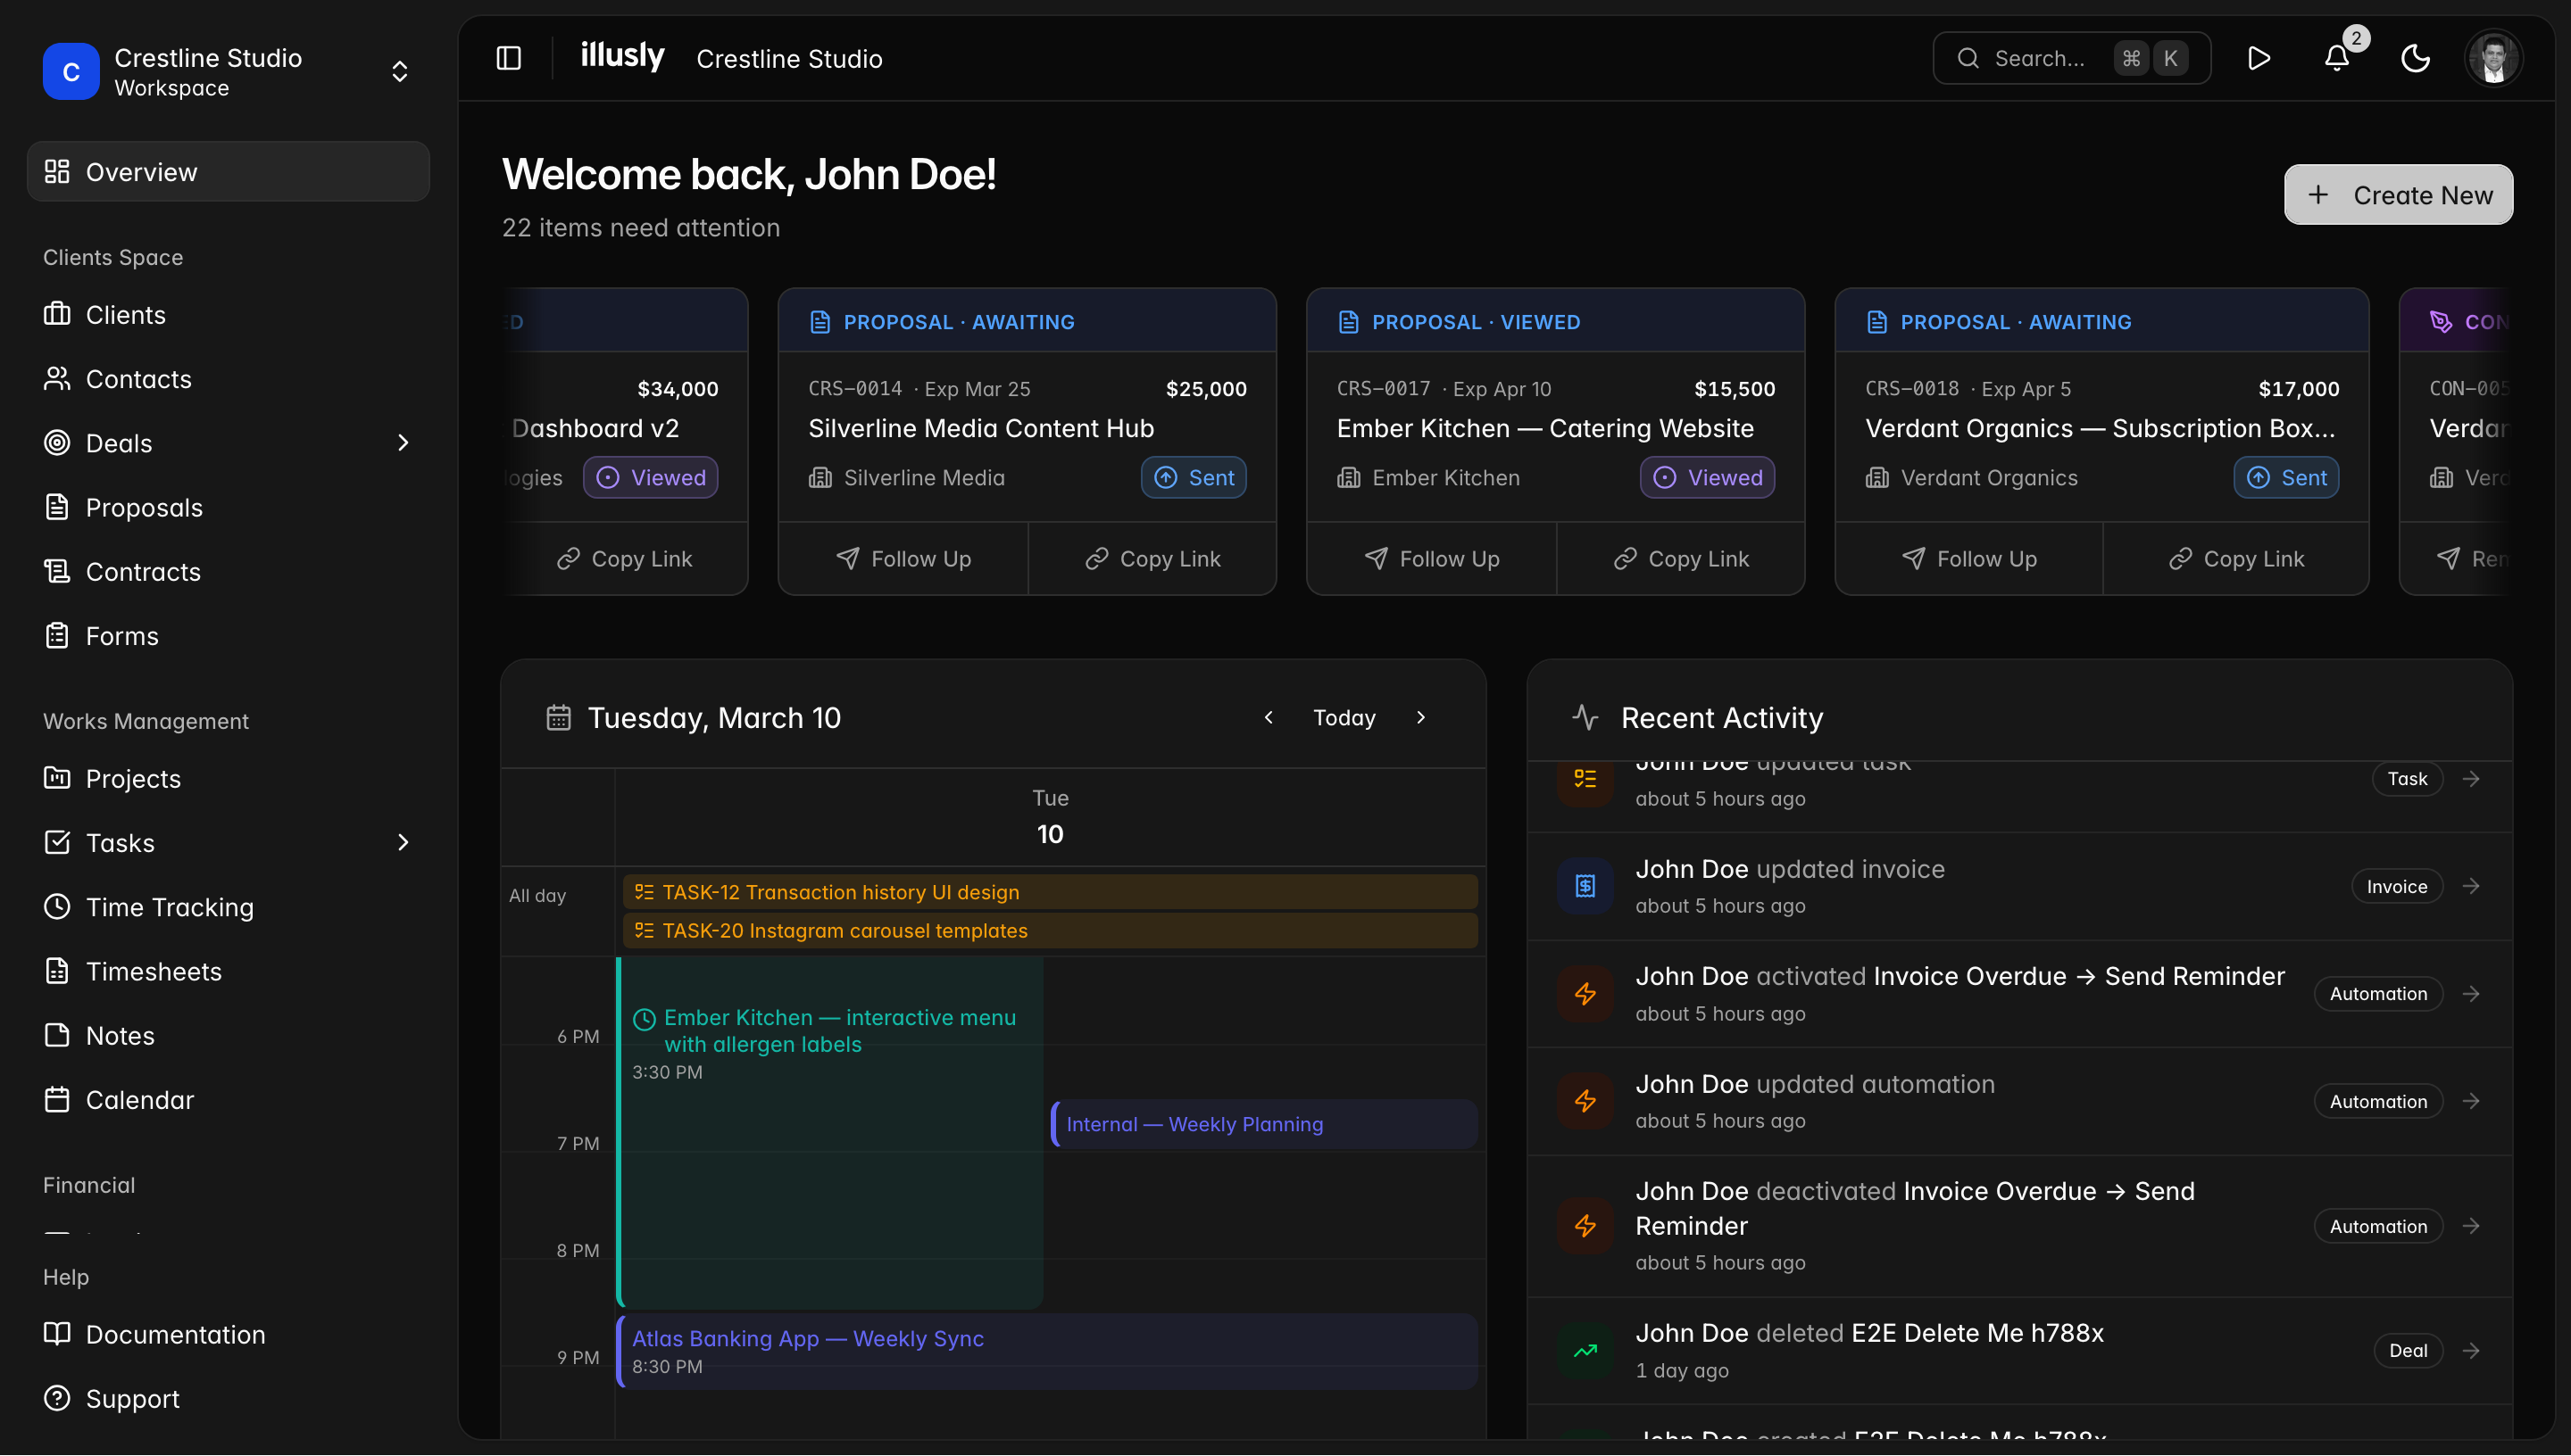Open Contacts in the sidebar
Screen dimensions: 2571x1456
pos(229,378)
